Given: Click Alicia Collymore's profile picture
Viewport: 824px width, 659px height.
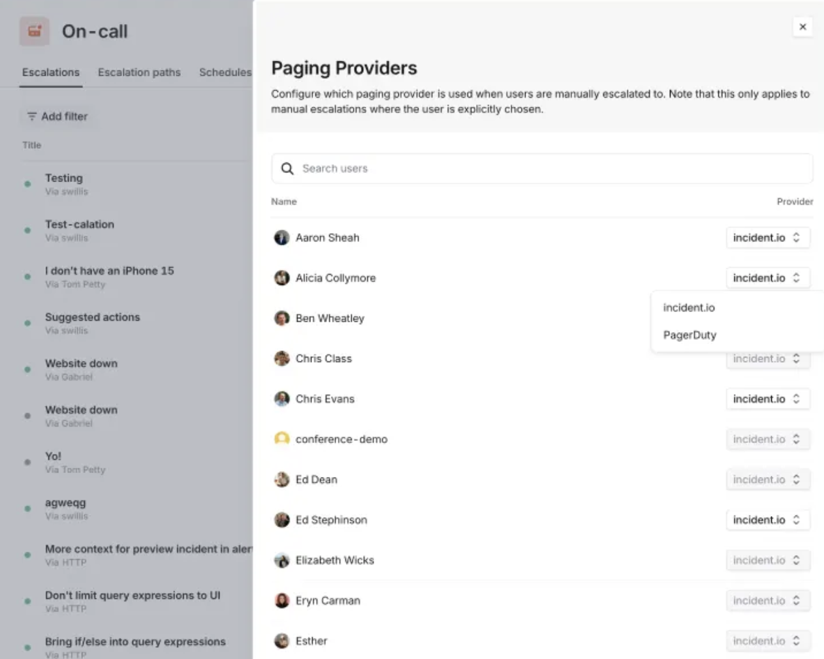Looking at the screenshot, I should pyautogui.click(x=281, y=279).
